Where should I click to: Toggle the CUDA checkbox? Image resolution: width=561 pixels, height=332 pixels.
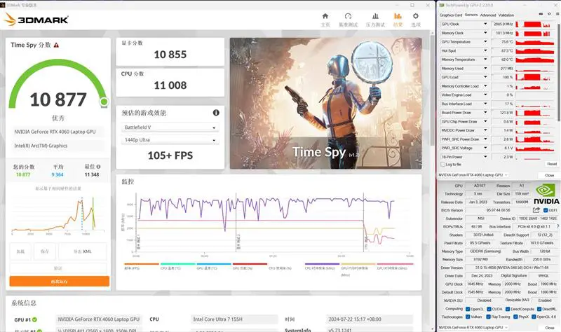pyautogui.click(x=488, y=309)
